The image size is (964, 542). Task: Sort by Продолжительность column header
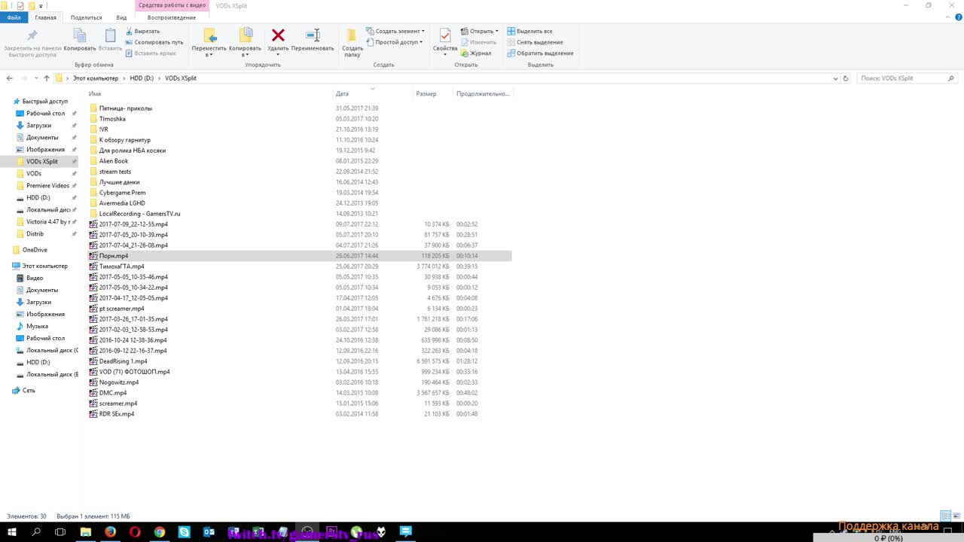coord(483,94)
